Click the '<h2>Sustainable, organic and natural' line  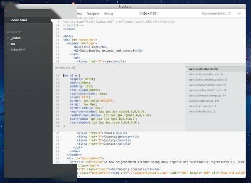[108, 51]
